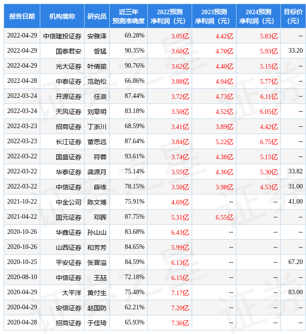
Task: Click researcher name 王喆
Action: [x=100, y=278]
